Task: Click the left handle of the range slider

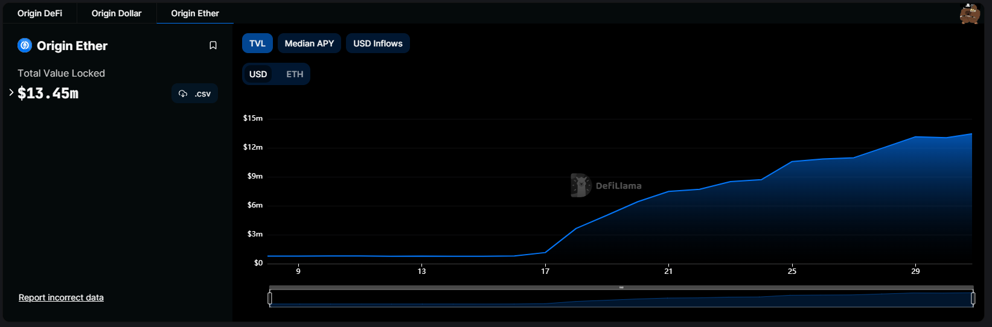Action: point(270,298)
